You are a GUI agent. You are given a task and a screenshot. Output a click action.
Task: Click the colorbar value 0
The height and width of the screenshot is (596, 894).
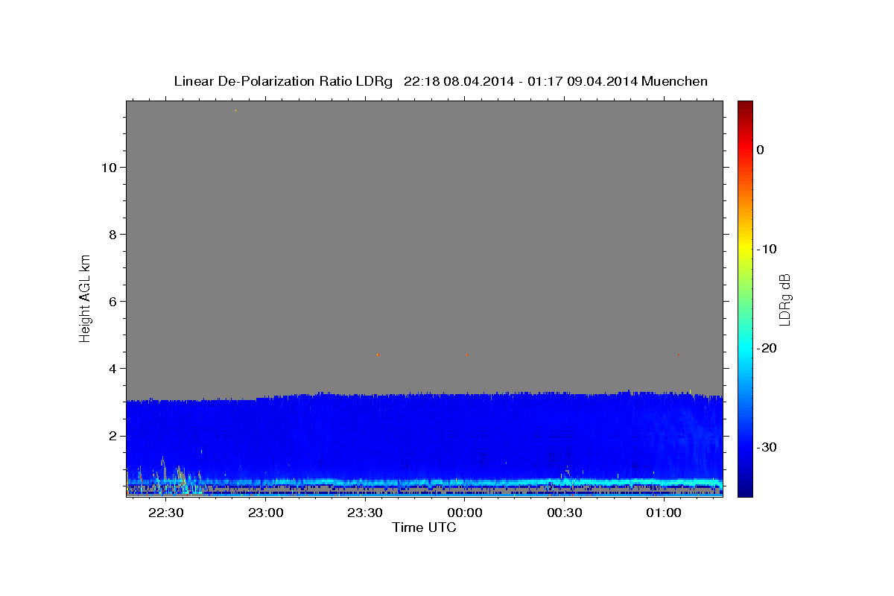click(761, 150)
